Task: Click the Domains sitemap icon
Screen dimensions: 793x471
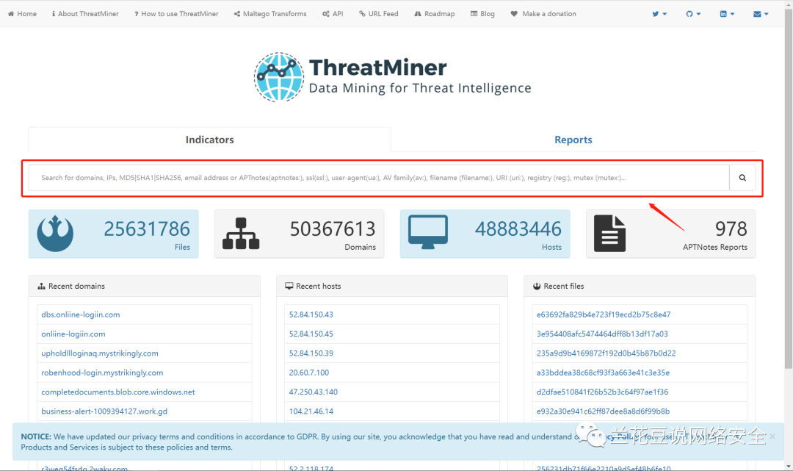Action: [x=241, y=233]
